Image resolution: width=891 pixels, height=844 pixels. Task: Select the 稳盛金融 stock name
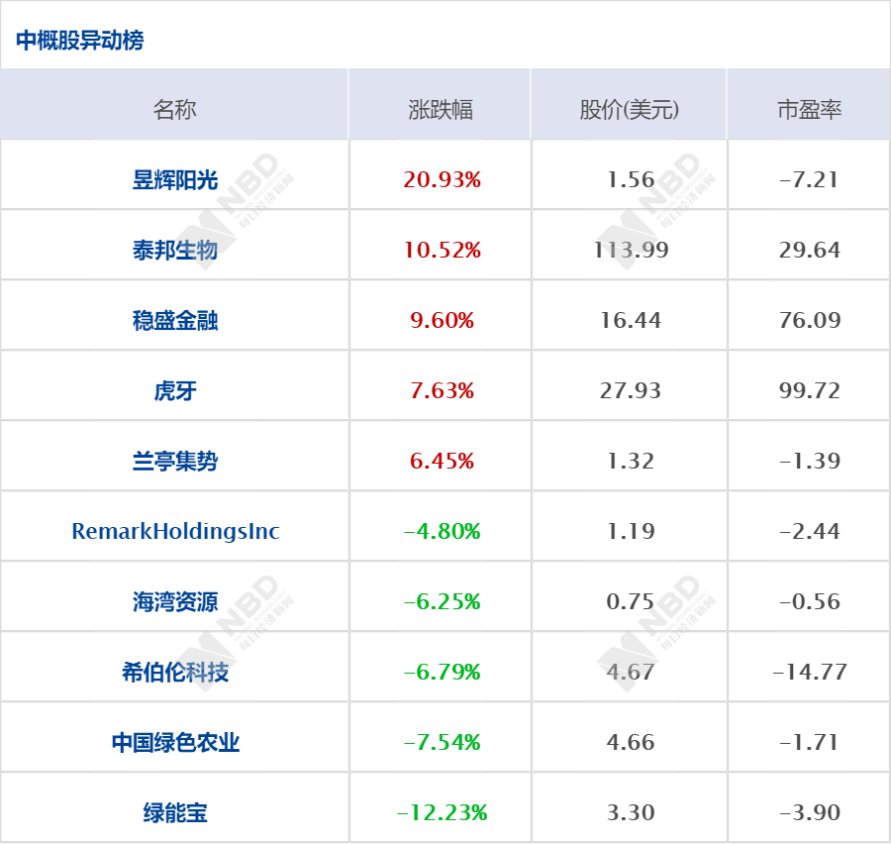(175, 320)
